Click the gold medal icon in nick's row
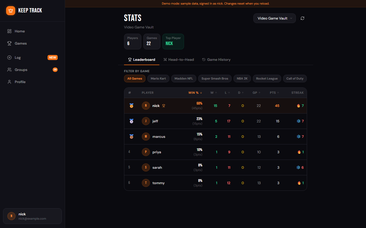Viewport: 366px width, 228px height. pyautogui.click(x=131, y=106)
